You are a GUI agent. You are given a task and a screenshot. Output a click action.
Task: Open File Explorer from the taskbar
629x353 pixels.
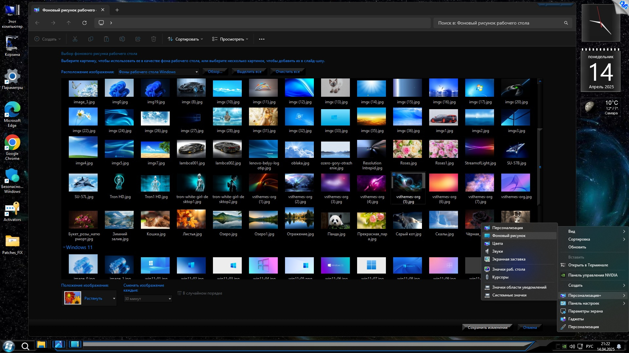(41, 345)
